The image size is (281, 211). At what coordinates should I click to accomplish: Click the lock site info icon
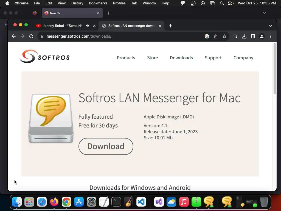[42, 36]
